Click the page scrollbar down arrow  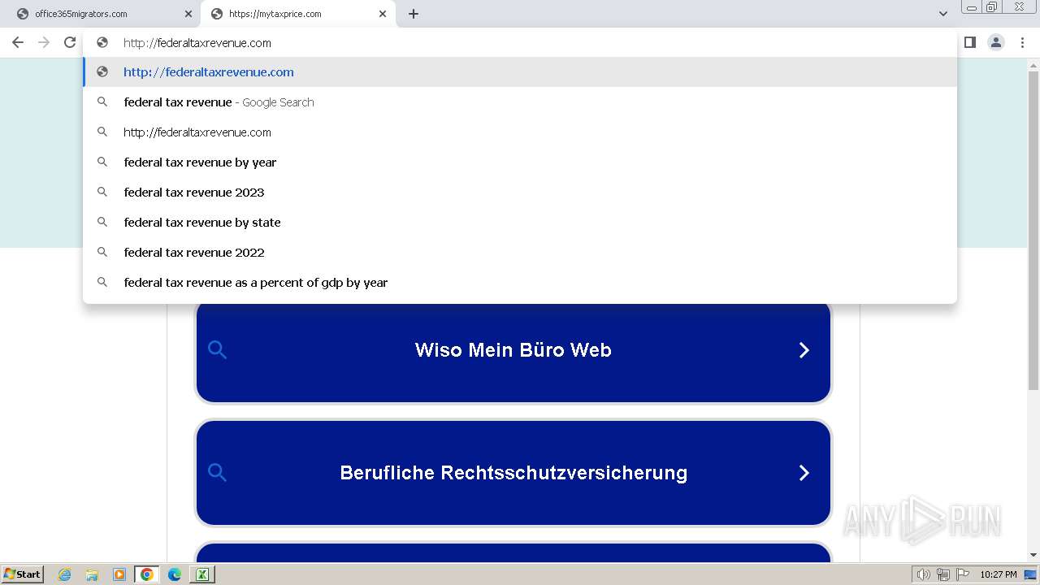pyautogui.click(x=1033, y=555)
